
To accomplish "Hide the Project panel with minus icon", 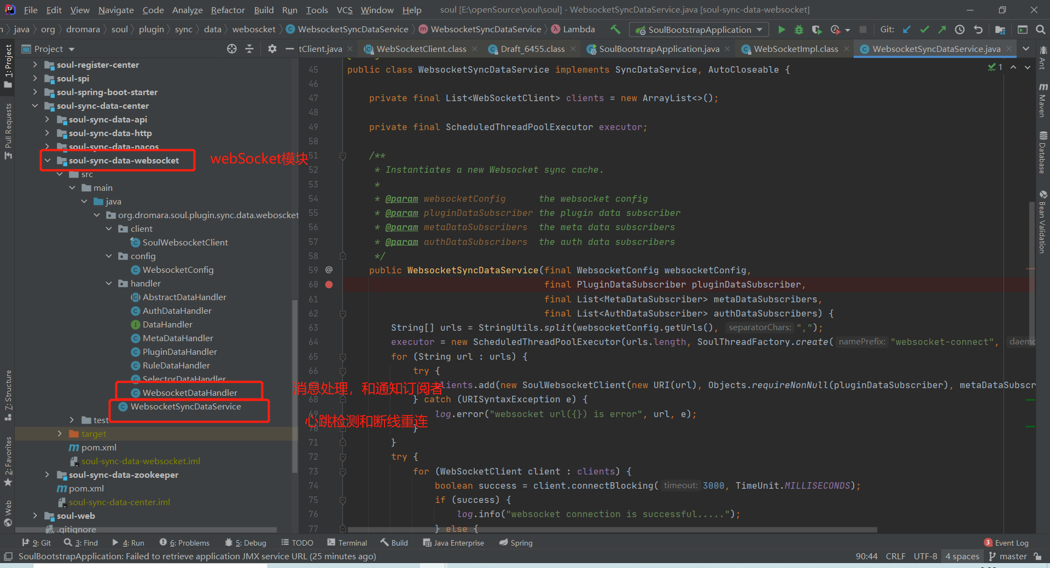I will [289, 49].
